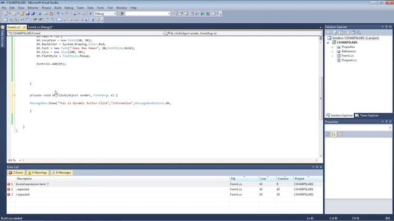Toggle auto-hide pin on Error List
This screenshot has width=394, height=221.
click(x=317, y=167)
